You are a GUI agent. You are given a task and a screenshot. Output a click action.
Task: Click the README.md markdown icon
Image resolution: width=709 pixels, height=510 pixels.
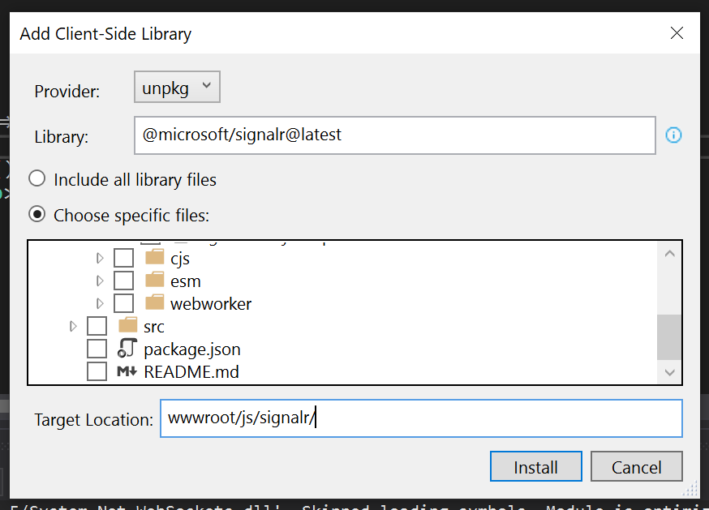(127, 372)
